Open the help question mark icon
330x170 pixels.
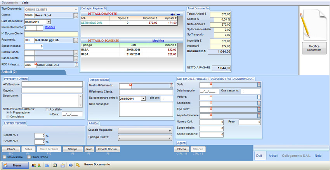[x=70, y=165]
